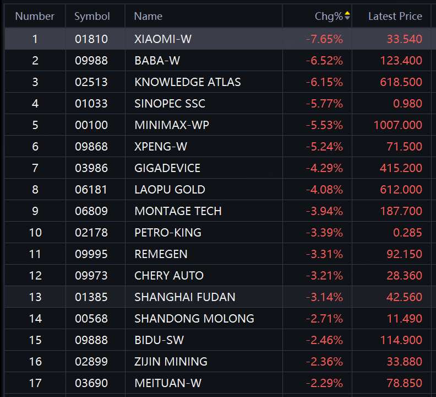Click the -5.53% change value
The image size is (436, 397).
click(x=324, y=125)
